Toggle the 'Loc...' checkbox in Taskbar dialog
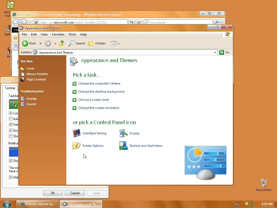This screenshot has height=208, width=277. (11, 113)
